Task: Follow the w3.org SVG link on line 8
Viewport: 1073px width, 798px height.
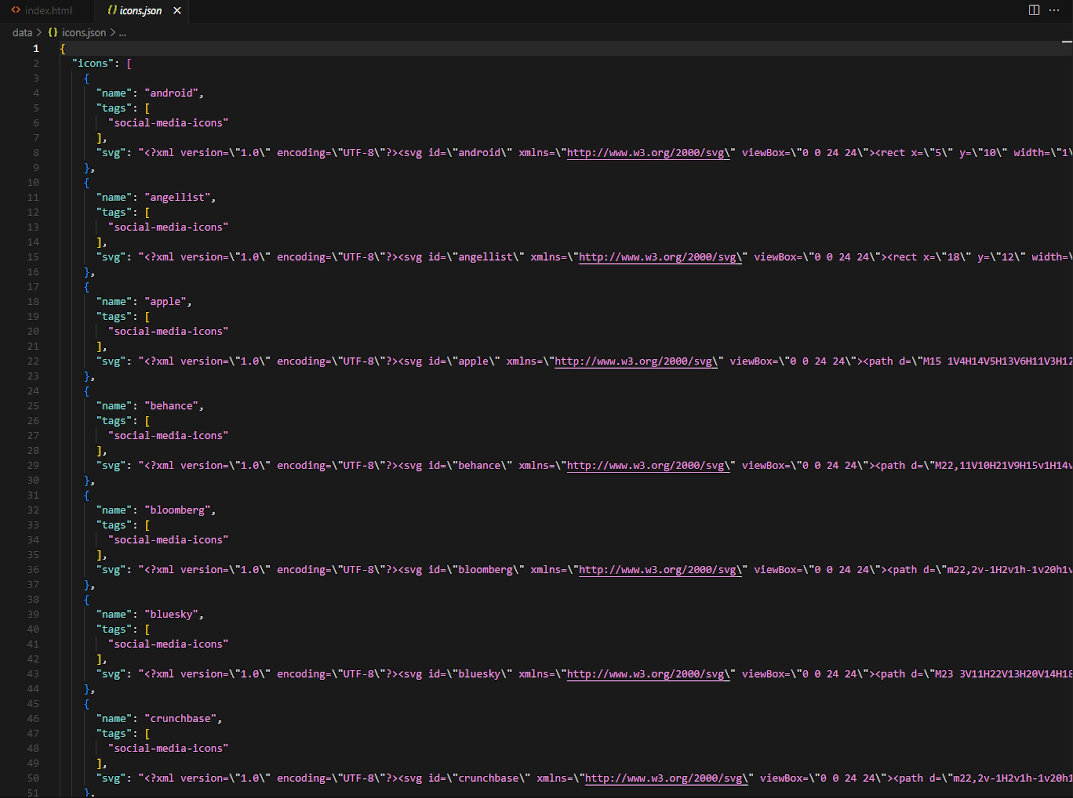Action: pos(647,153)
